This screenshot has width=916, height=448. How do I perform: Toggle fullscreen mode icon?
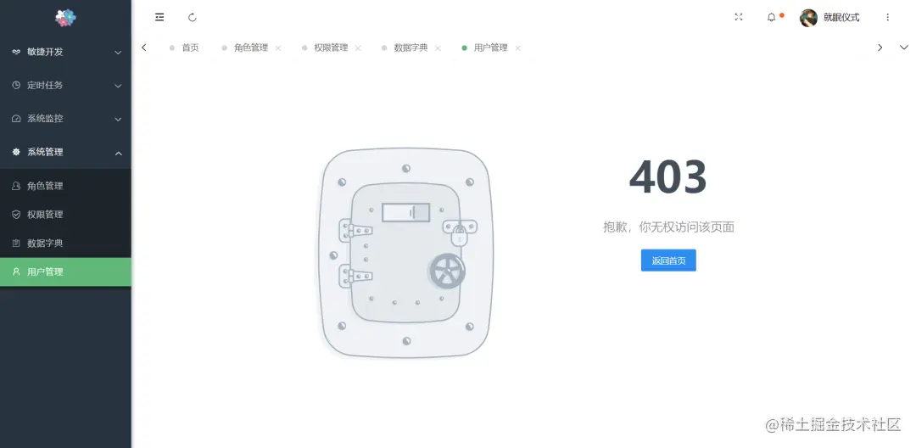739,17
